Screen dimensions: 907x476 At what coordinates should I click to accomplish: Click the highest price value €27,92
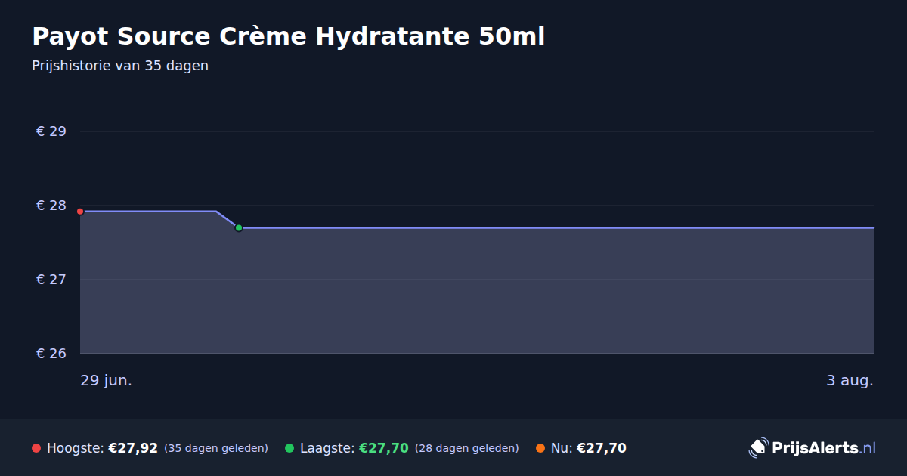[x=133, y=448]
